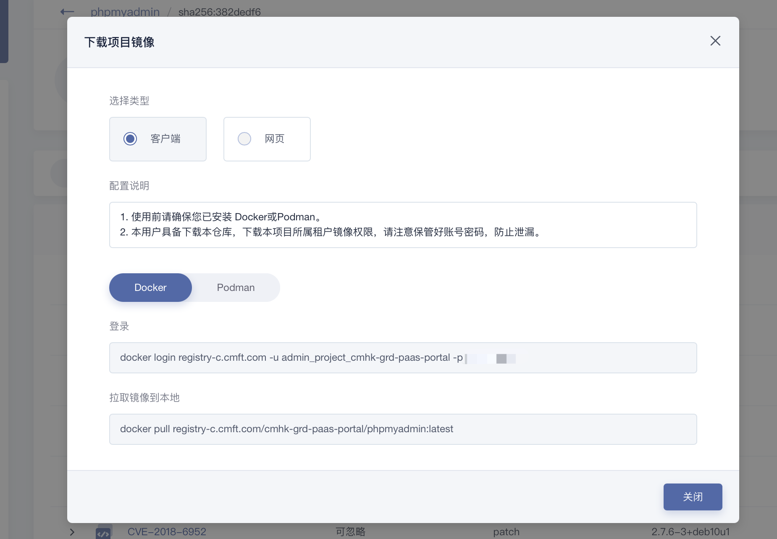
Task: Switch to the Podman tab
Action: 236,288
